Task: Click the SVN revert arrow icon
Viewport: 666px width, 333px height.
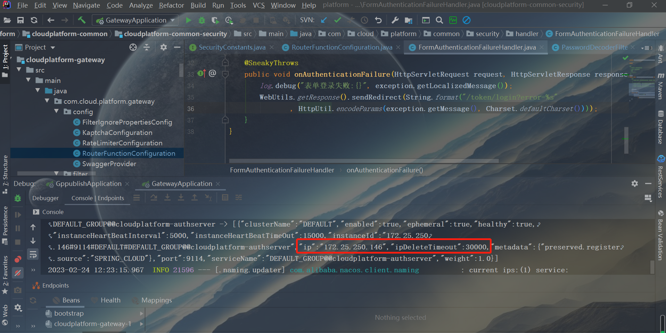Action: point(378,20)
